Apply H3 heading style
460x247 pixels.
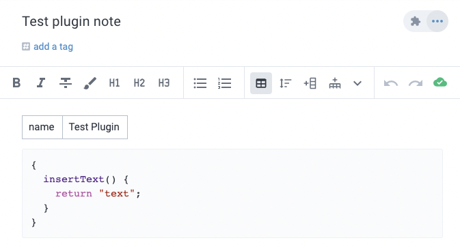point(164,83)
